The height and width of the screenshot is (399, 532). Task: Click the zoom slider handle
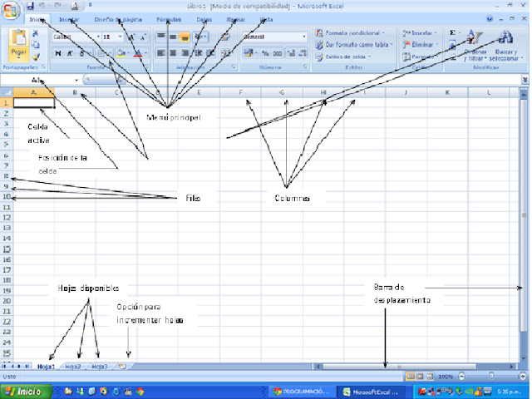click(x=491, y=376)
